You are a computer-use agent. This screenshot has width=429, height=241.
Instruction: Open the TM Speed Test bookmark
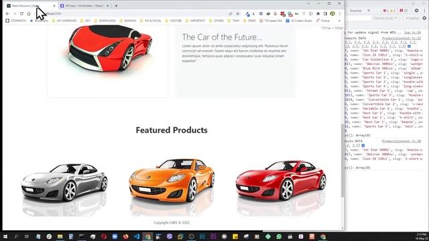271,21
